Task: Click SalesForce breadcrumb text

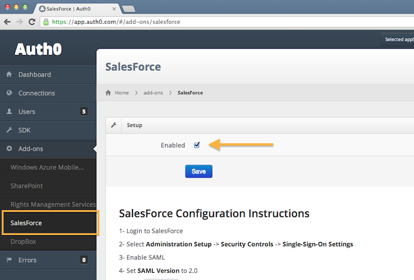Action: pyautogui.click(x=190, y=93)
